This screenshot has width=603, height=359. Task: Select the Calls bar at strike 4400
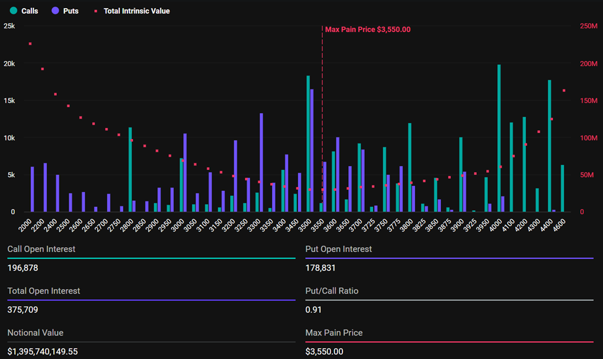click(x=549, y=145)
